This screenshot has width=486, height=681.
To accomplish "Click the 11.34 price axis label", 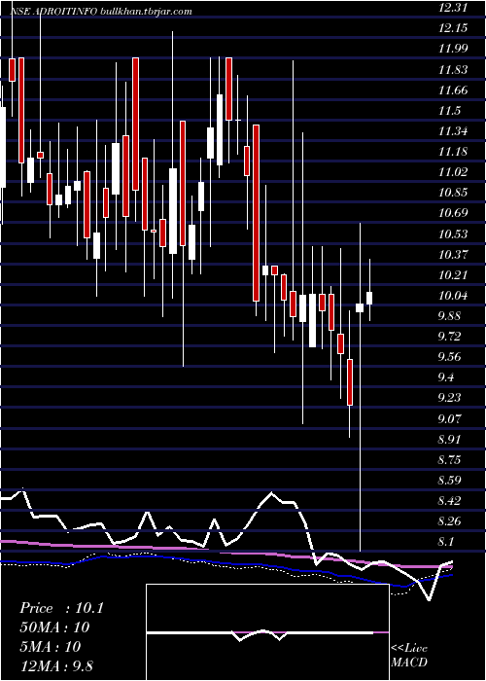I will pyautogui.click(x=453, y=130).
